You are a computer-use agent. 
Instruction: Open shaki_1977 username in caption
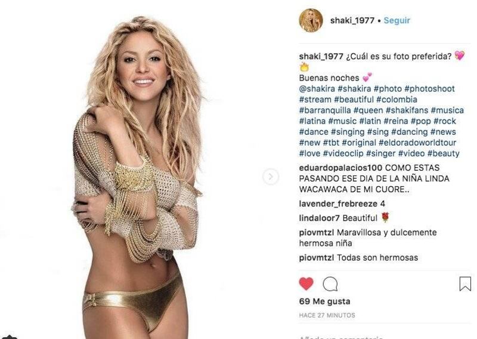tap(321, 57)
